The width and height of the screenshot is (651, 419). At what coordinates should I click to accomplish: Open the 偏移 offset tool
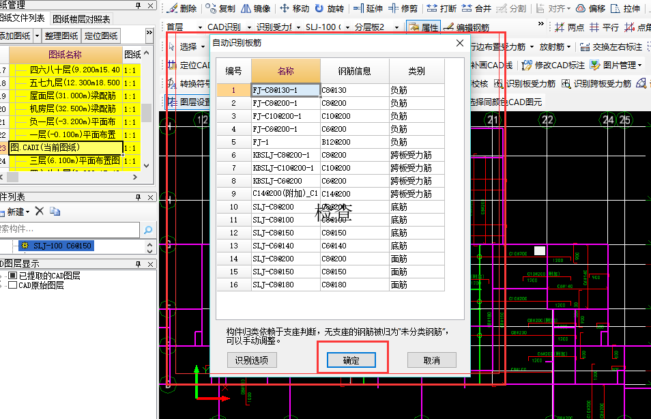coord(591,8)
